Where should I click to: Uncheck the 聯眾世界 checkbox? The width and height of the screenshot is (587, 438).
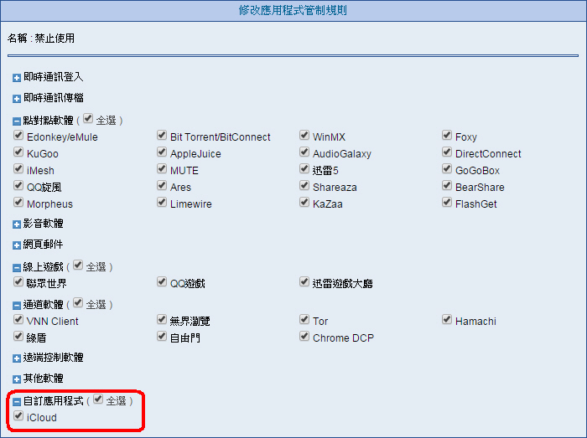click(x=18, y=281)
